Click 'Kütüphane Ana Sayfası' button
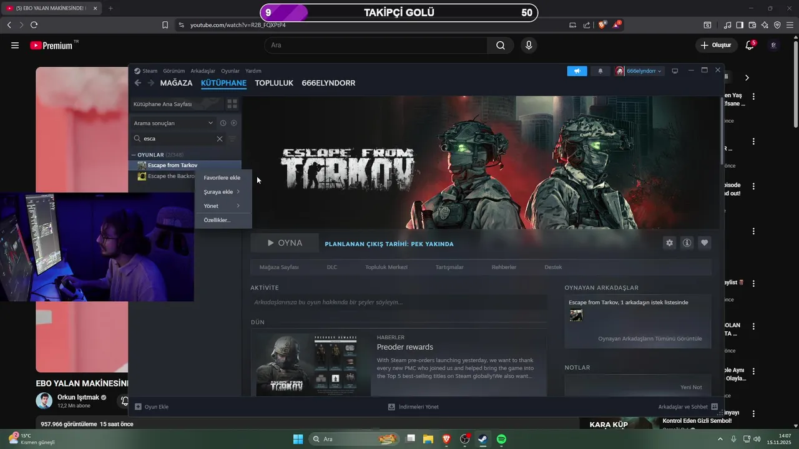 coord(177,104)
